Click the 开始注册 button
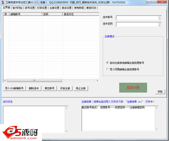The image size is (169, 141). click(x=65, y=88)
